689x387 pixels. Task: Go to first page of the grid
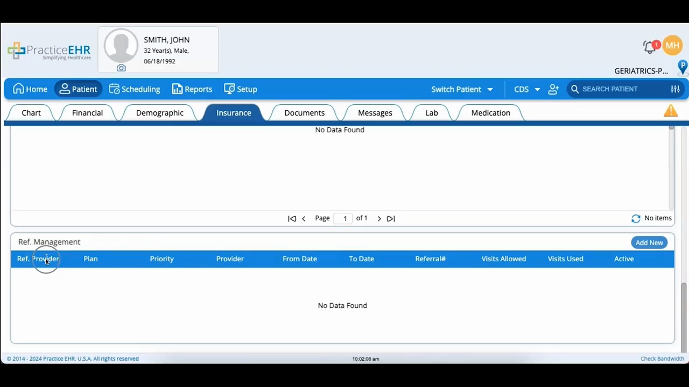[292, 218]
